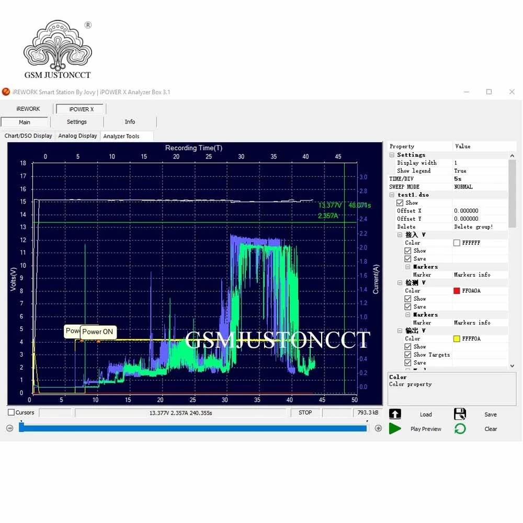
Task: Click the property panel scrollbar thumb
Action: [x=513, y=194]
